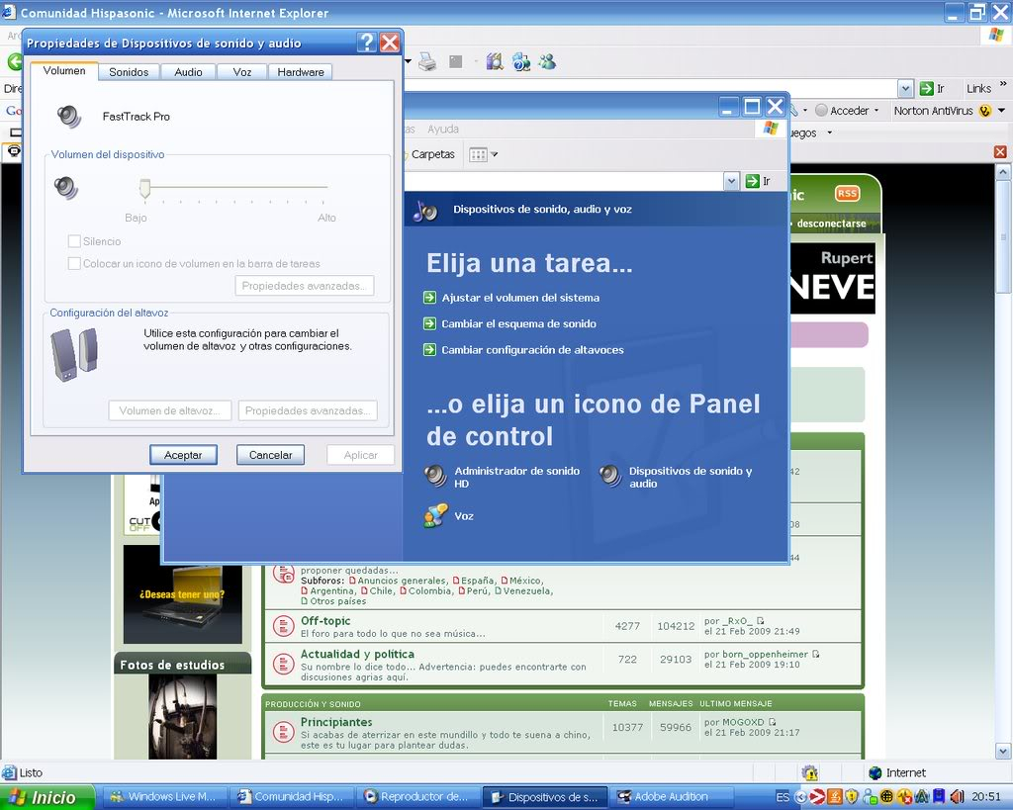The image size is (1013, 810).
Task: Open the Ayuda menu
Action: 442,129
